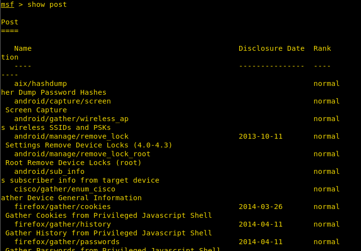The image size is (361, 251).
Task: Click the 'normal' rank for android/manage/remove_lock_root
Action: (327, 154)
